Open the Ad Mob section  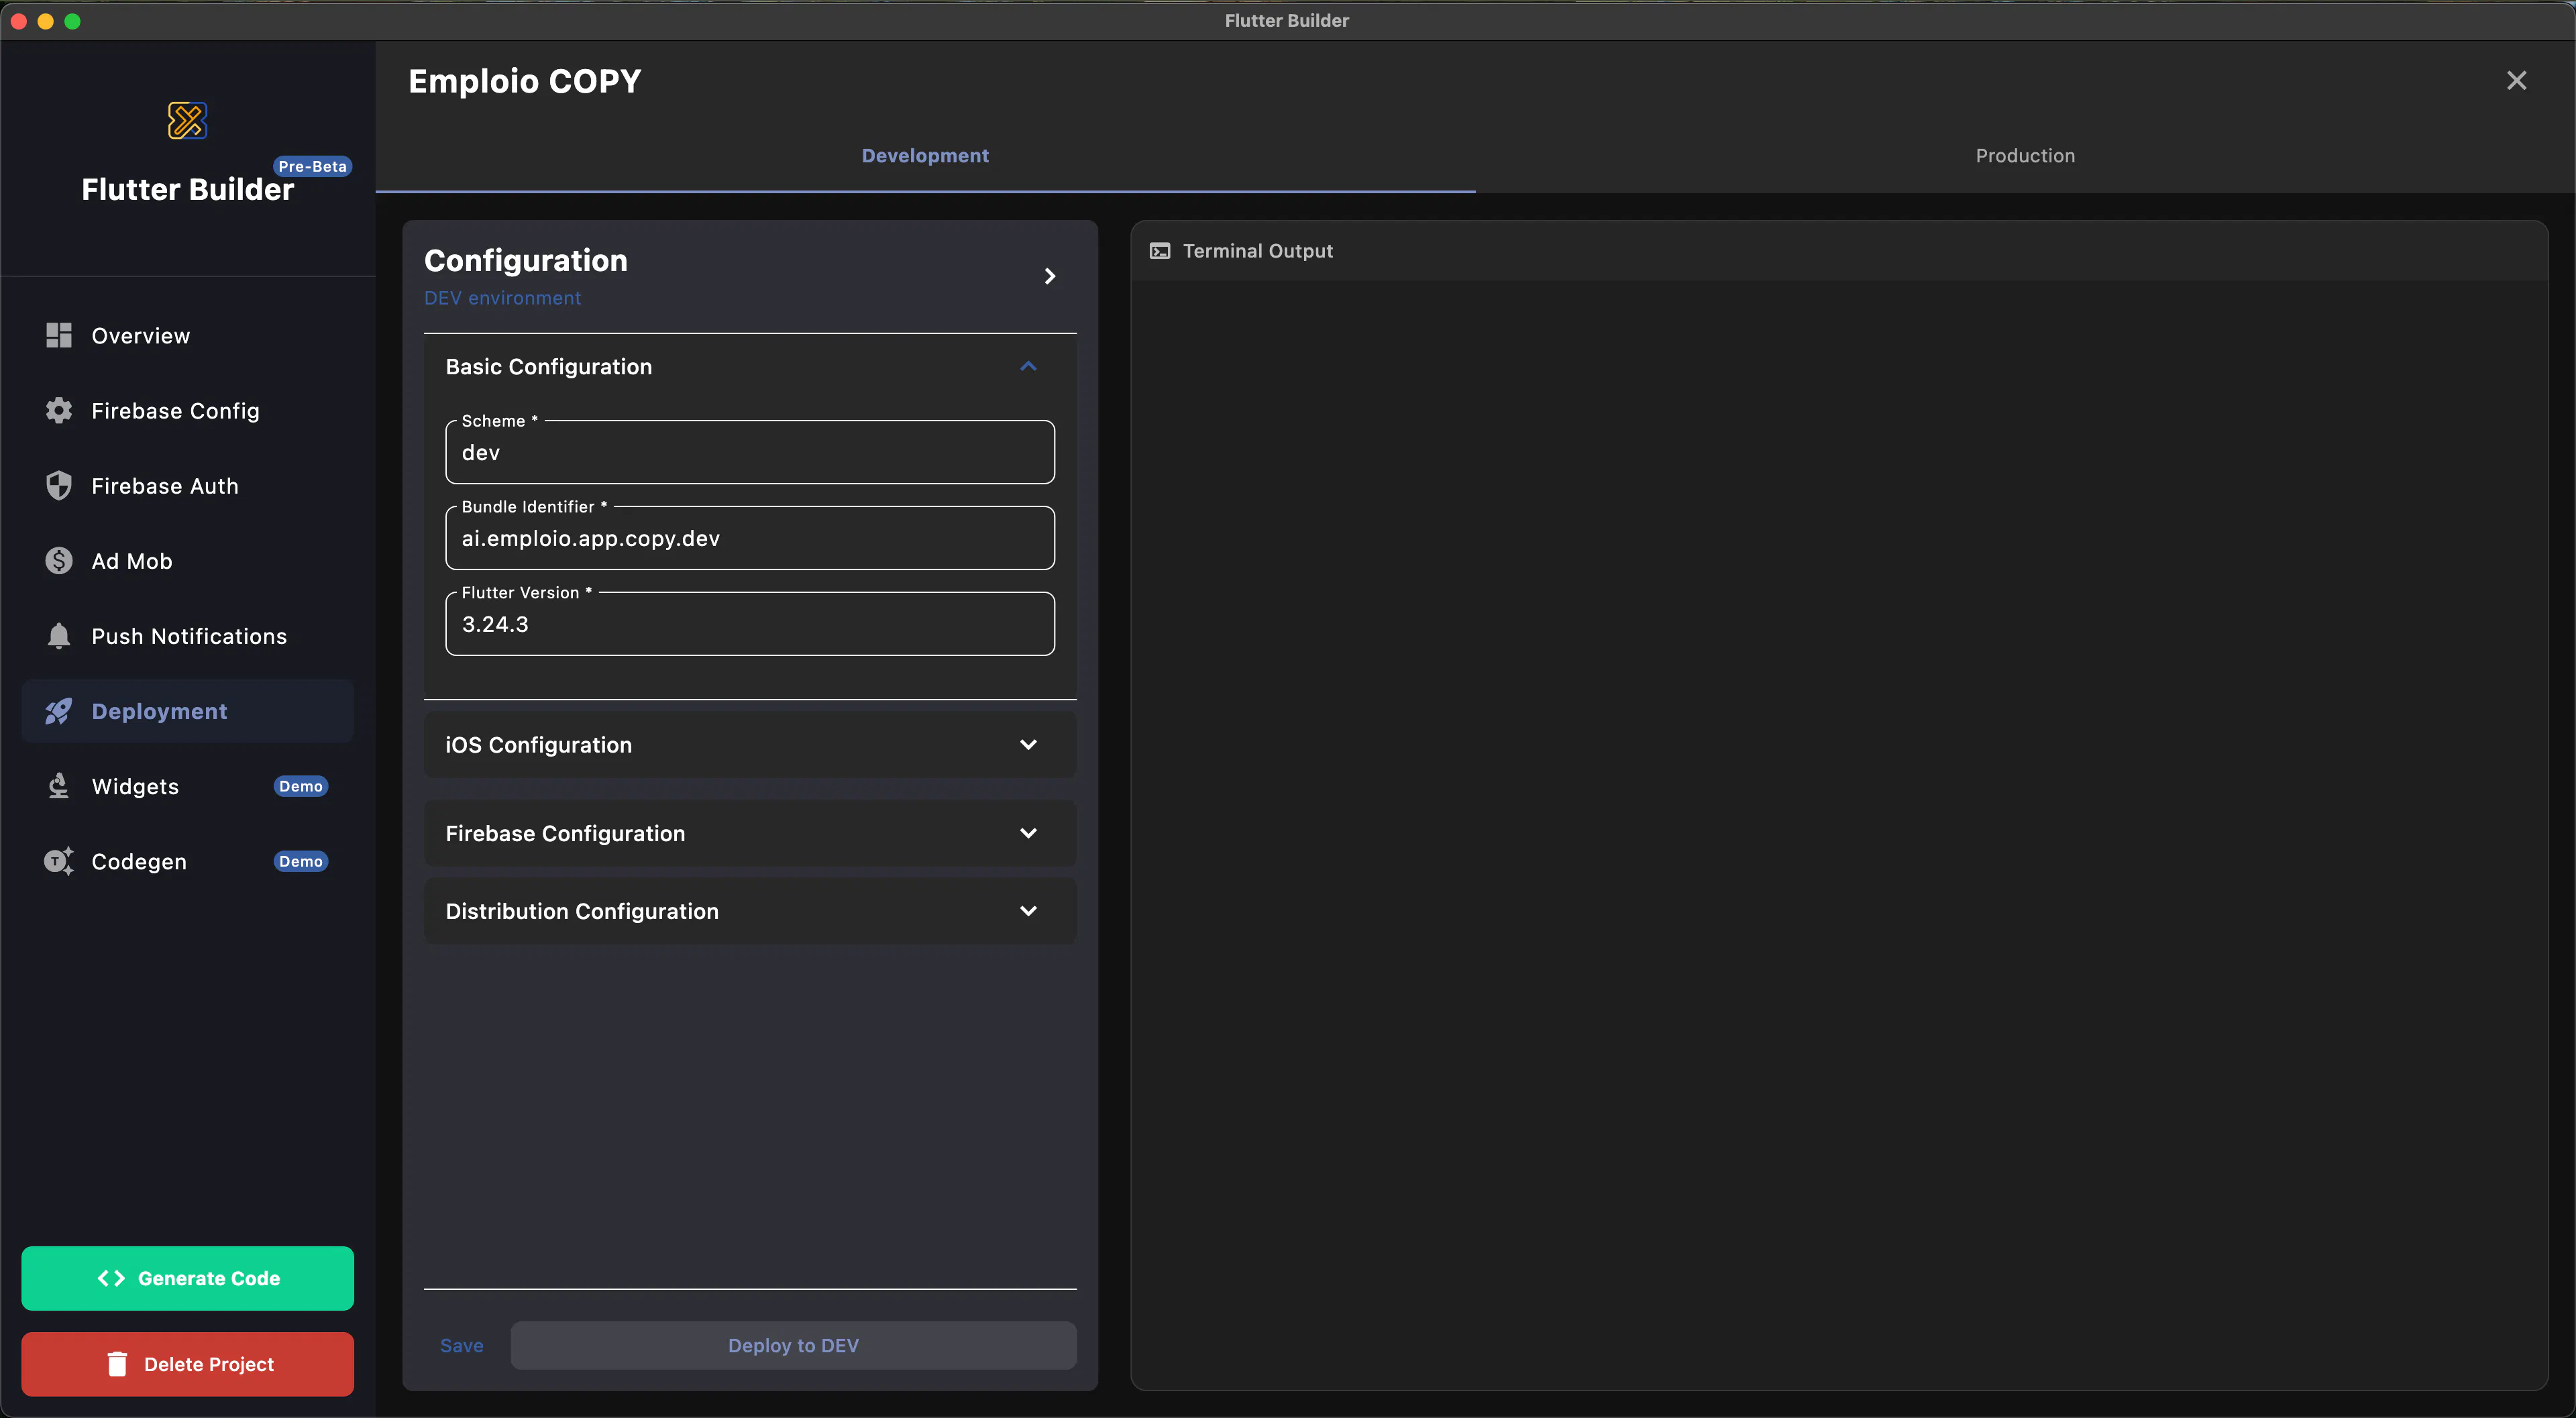tap(187, 561)
